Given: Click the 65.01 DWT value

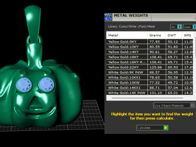Looking at the screenshot, I should 173,93.
